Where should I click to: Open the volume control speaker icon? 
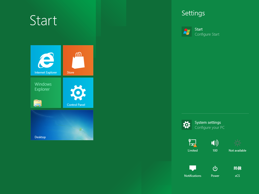coord(215,143)
